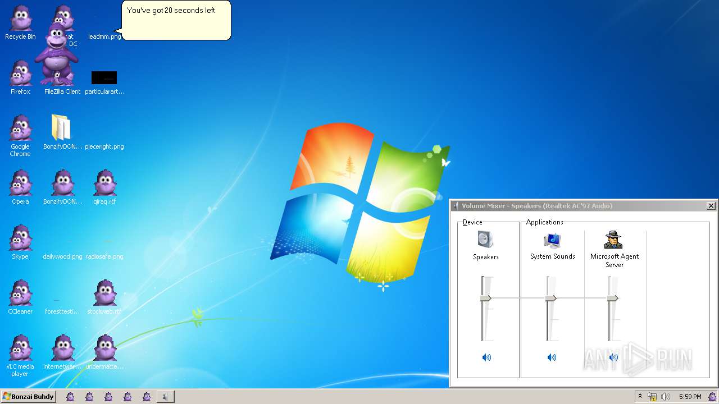This screenshot has width=719, height=404.
Task: Show hidden tray icons arrow
Action: (640, 397)
